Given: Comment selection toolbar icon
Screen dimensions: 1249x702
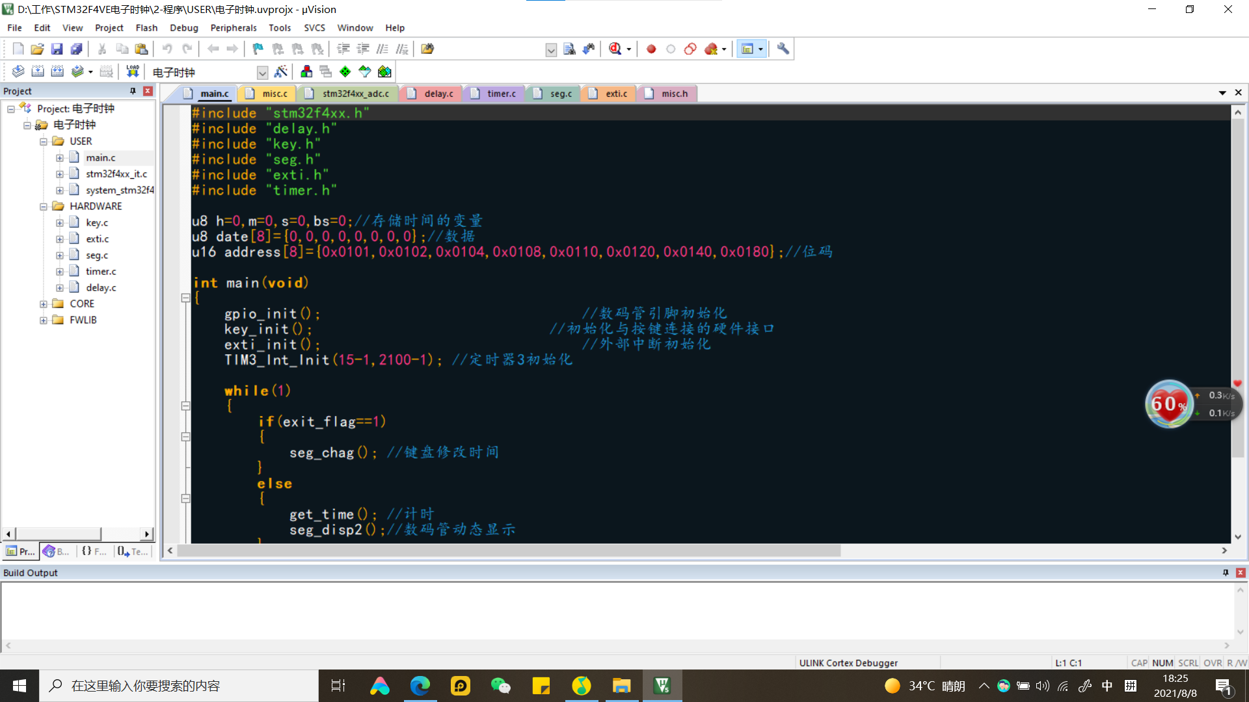Looking at the screenshot, I should point(383,49).
